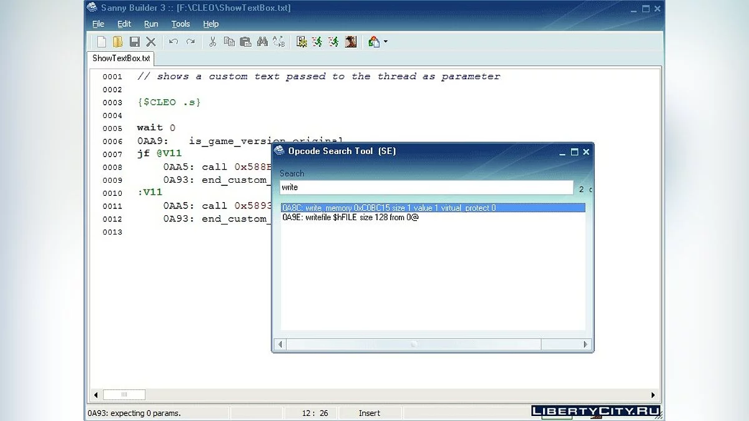The image size is (749, 421).
Task: Click the Copy icon in toolbar
Action: (229, 42)
